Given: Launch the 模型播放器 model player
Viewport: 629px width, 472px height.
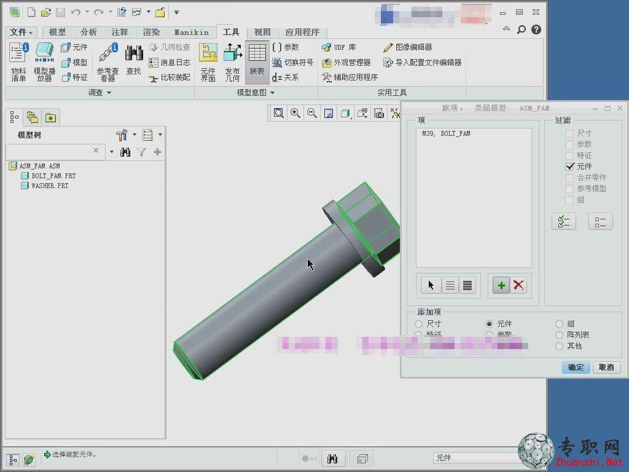Looking at the screenshot, I should [44, 62].
